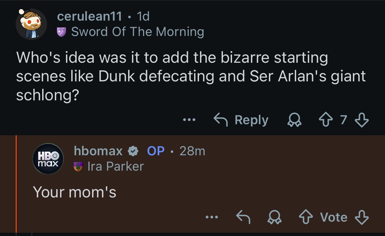
Task: Open cerulean11's profile avatar
Action: [31, 24]
